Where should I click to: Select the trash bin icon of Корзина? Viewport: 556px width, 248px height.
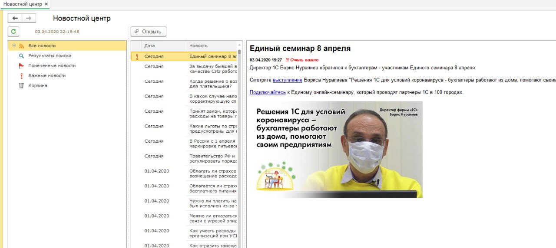coord(21,85)
